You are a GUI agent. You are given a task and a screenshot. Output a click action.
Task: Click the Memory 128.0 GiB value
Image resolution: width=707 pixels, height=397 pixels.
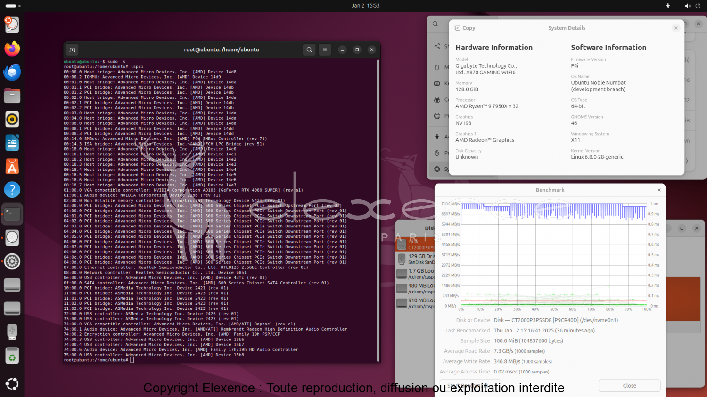[x=467, y=89]
